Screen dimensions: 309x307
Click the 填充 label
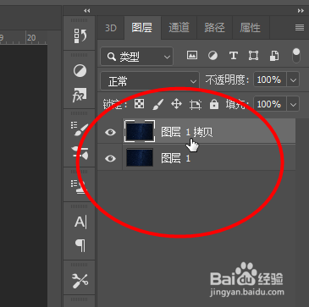coord(236,105)
